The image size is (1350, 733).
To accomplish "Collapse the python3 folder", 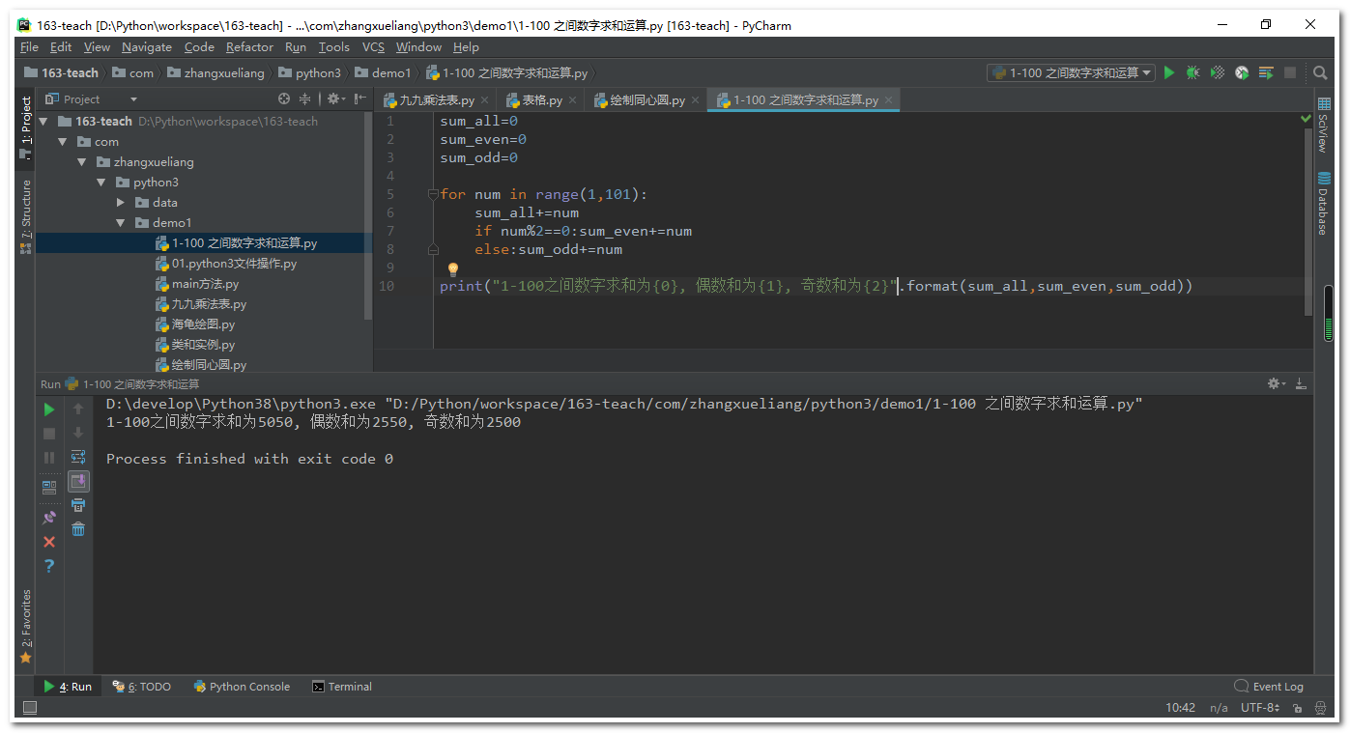I will 101,183.
